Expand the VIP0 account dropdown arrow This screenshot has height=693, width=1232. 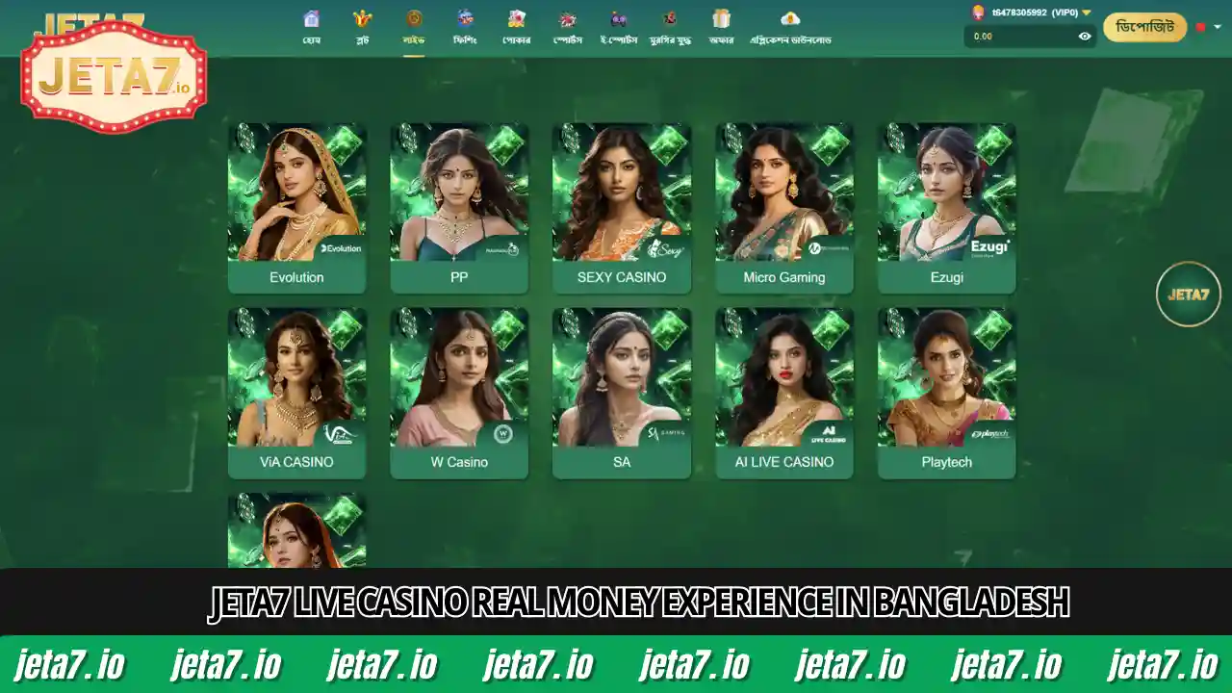point(1087,13)
